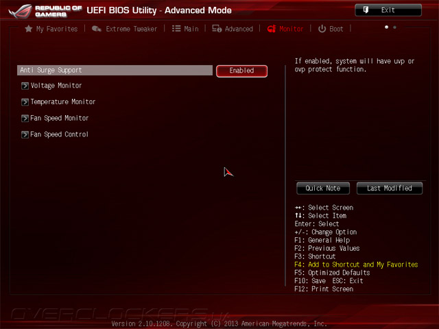Click the star icon beside My Favorites

(x=29, y=29)
